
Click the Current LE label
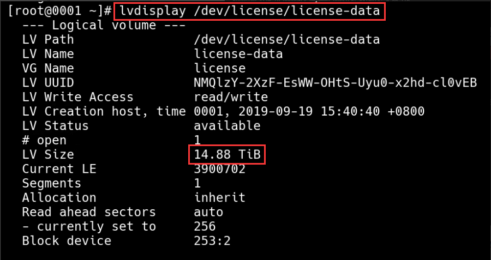pos(59,169)
